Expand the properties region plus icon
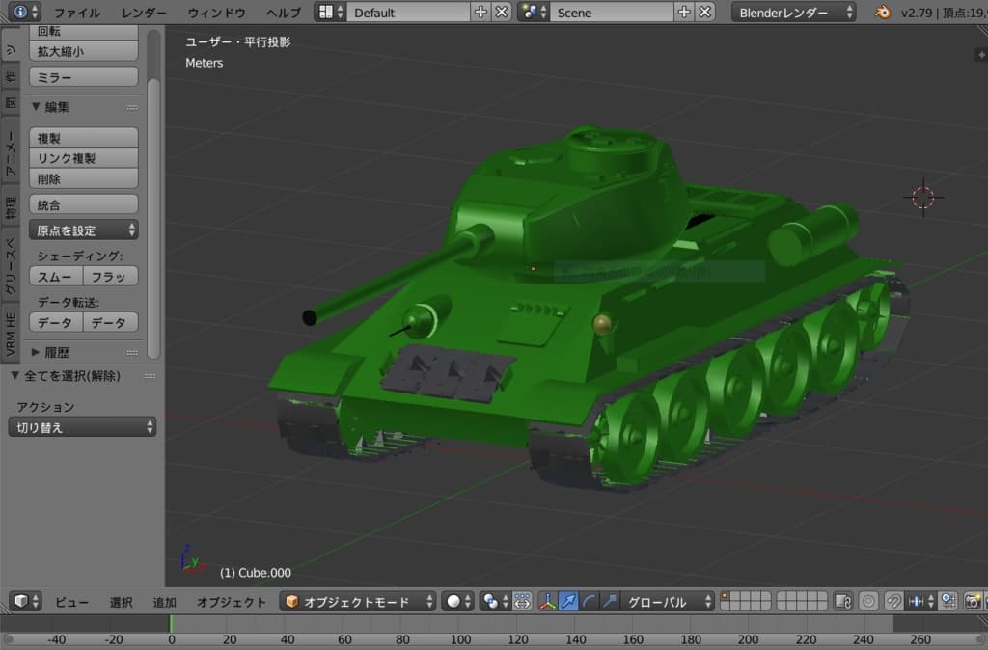Screen dimensions: 988x650 [981, 55]
